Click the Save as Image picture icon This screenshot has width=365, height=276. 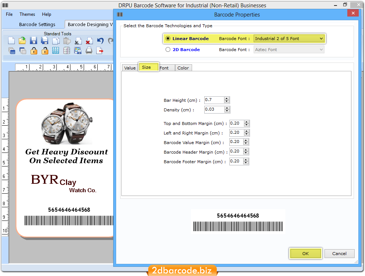click(x=78, y=50)
